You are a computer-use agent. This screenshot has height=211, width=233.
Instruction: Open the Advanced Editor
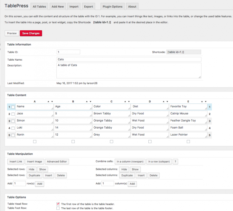pos(57,162)
